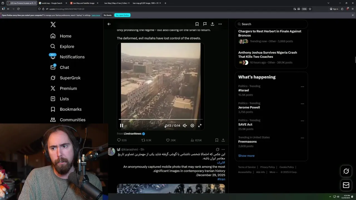Bookmark the post via header bookmark icon
Screen dimensions: 356x200
[197, 24]
